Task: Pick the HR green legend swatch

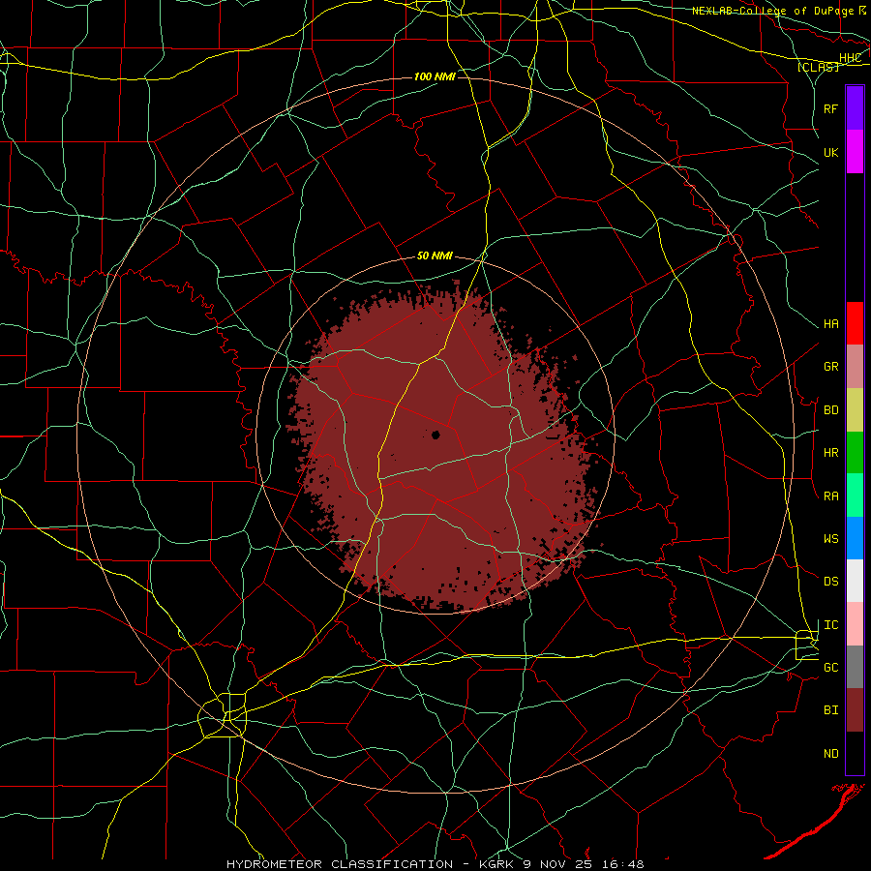Action: [x=855, y=453]
